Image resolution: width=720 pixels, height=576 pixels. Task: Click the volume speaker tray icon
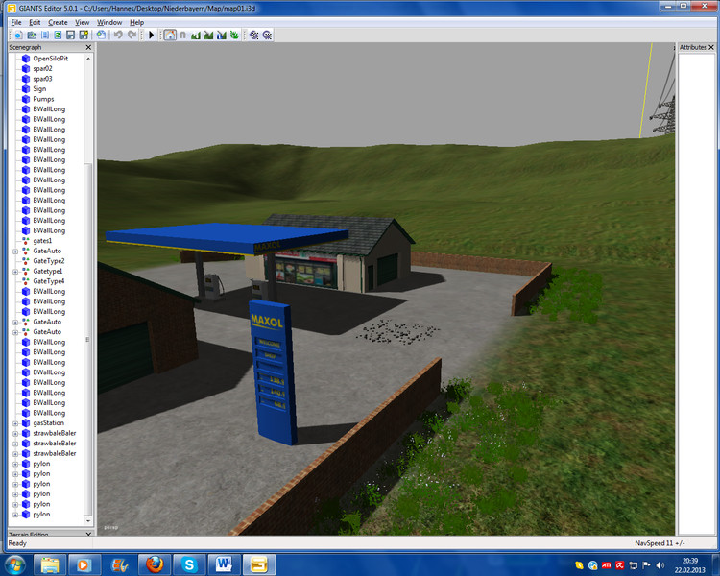tap(660, 565)
